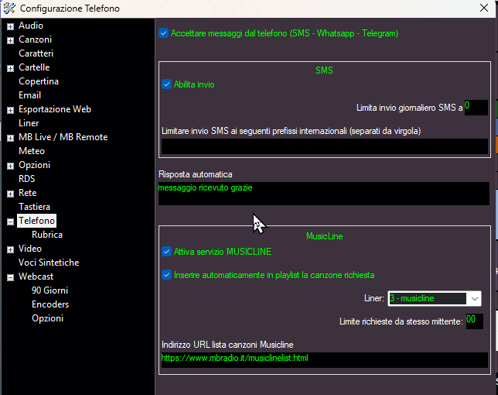498x395 pixels.
Task: Expand the Audio tree node
Action: click(x=10, y=26)
